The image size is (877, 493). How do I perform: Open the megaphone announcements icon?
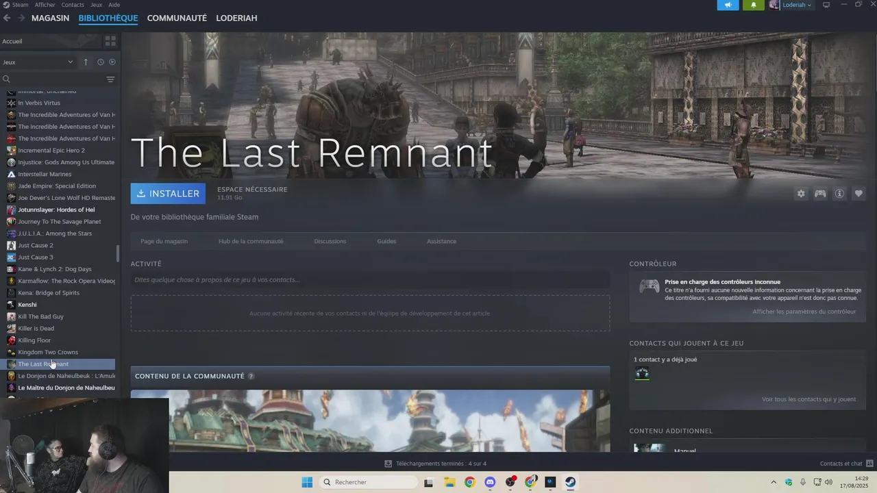[x=728, y=5]
